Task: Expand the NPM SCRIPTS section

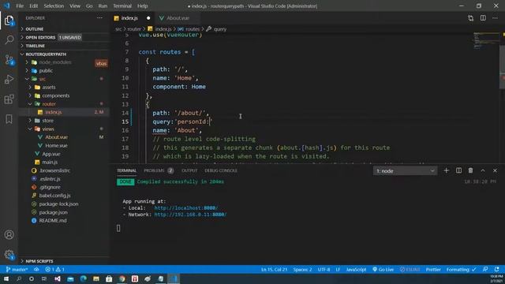Action: (x=65, y=261)
